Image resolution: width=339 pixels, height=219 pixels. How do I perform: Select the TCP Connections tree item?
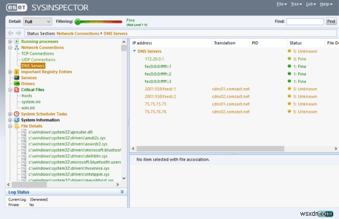[37, 54]
